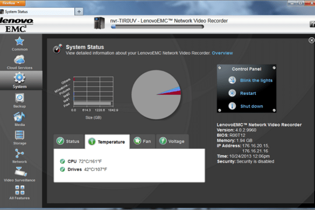The image size is (315, 210).
Task: Click the Time 10/24/2013 12:06pm text
Action: (243, 156)
